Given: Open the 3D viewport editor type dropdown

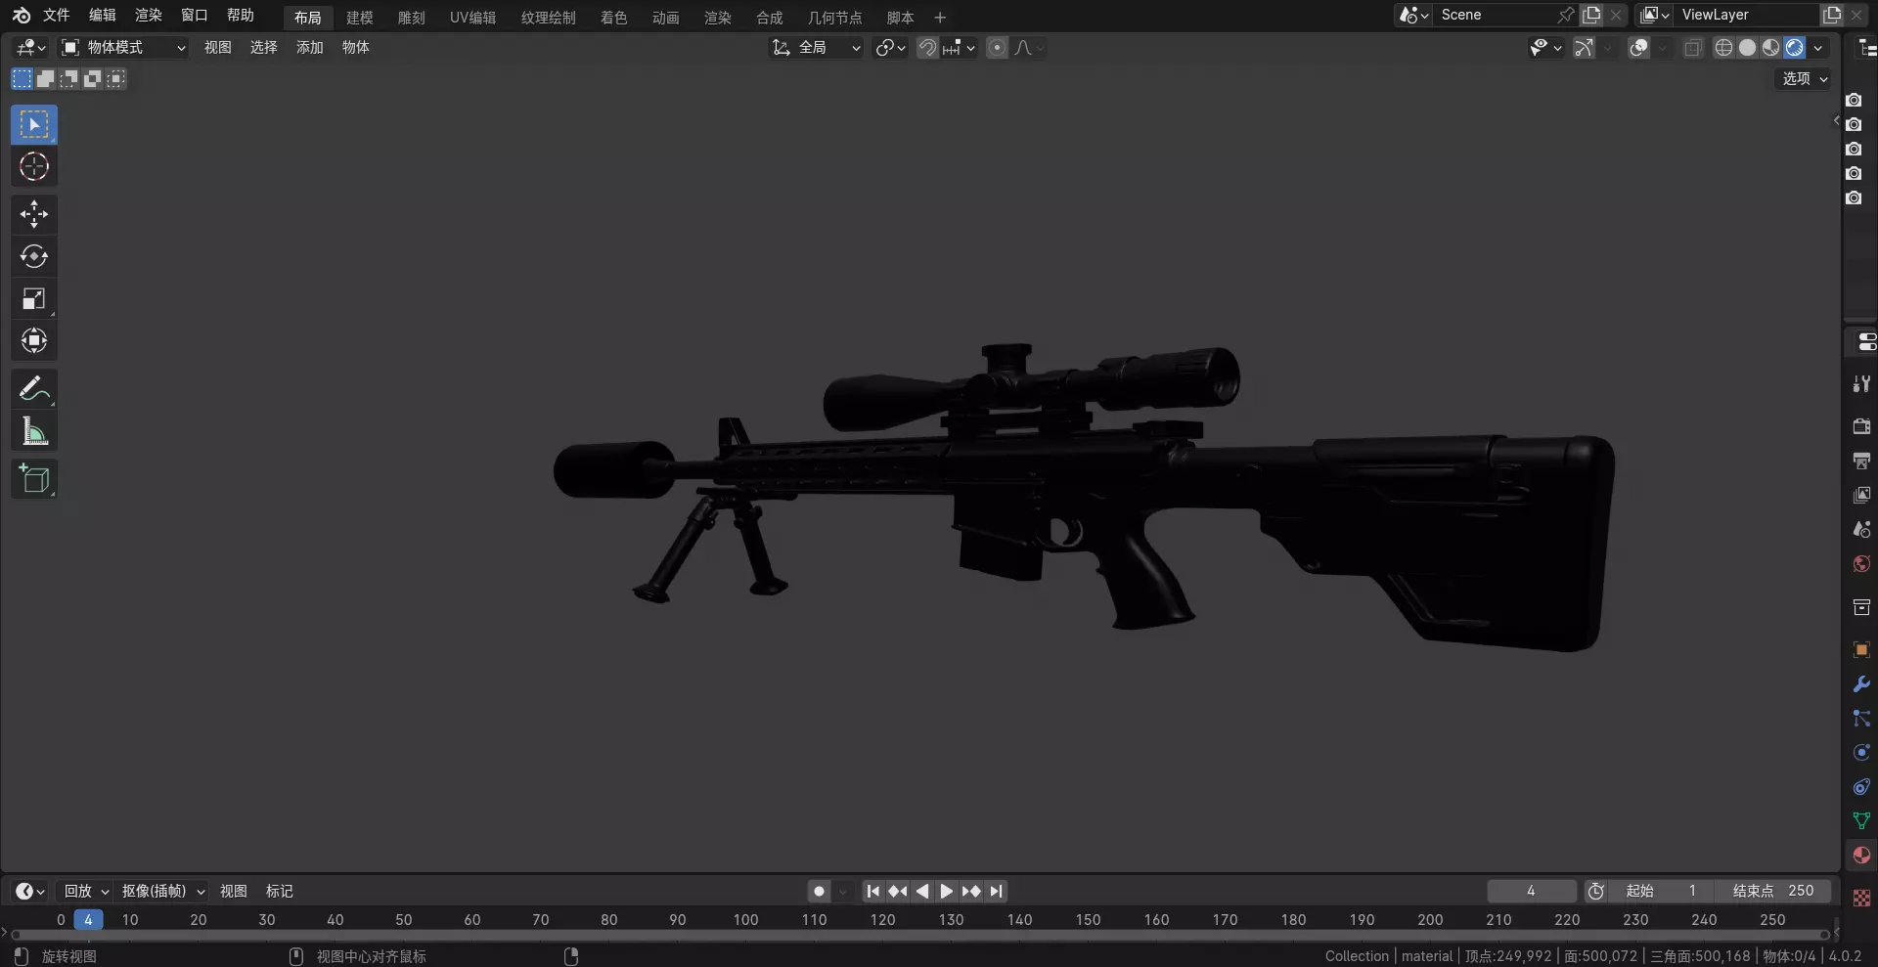Looking at the screenshot, I should [x=30, y=47].
